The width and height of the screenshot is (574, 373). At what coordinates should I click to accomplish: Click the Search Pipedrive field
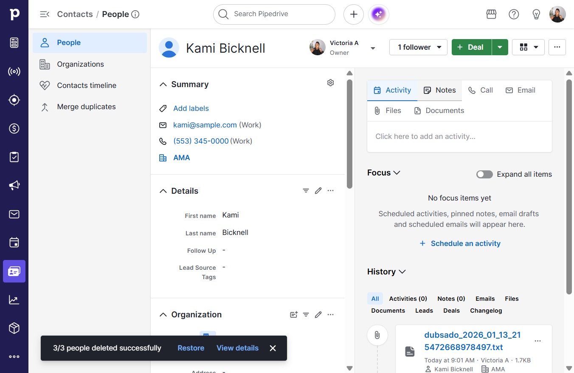click(x=274, y=14)
